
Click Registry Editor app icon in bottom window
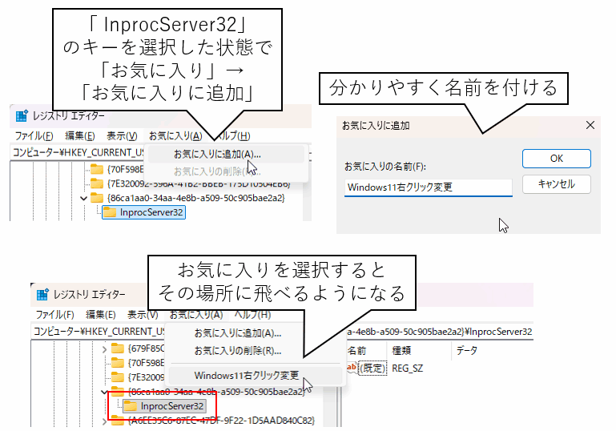tap(42, 294)
